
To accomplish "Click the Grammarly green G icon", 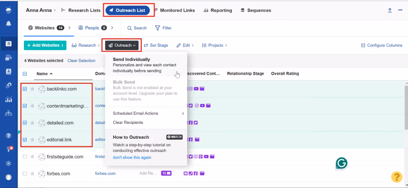I will (341, 163).
